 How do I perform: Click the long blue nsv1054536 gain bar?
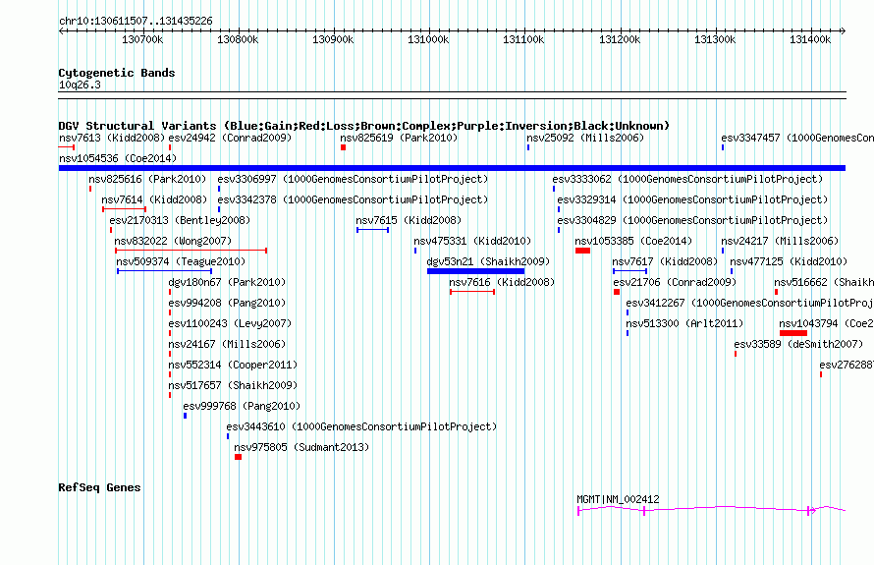pos(452,168)
